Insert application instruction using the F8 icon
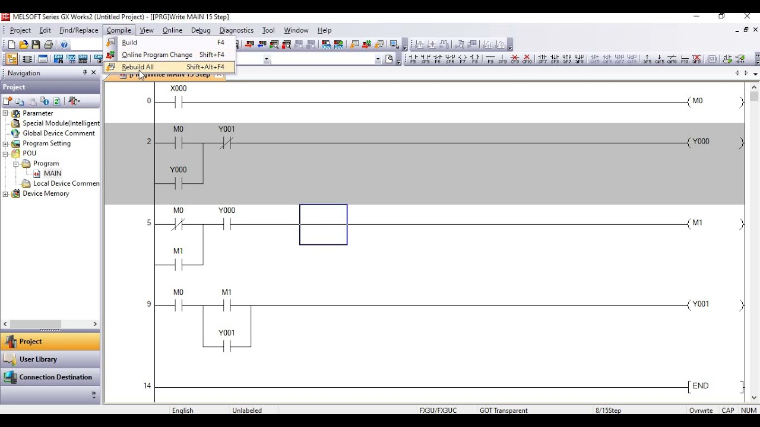Screen dimensions: 760x427 [x=475, y=59]
